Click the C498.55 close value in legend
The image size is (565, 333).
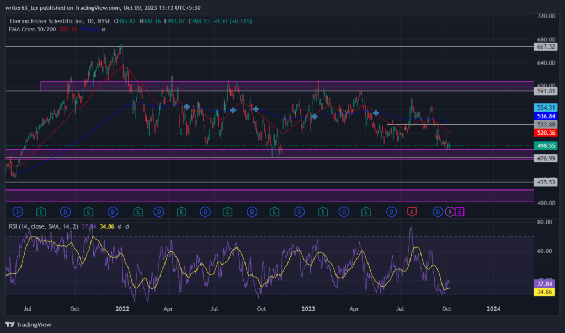[x=199, y=22]
